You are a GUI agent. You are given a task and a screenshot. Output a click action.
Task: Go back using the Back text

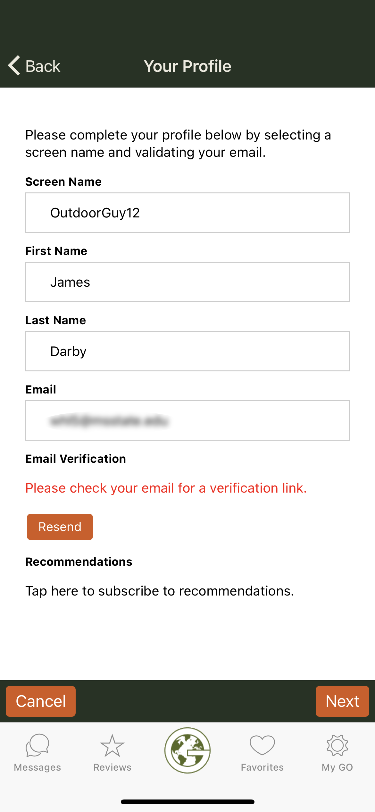[43, 66]
